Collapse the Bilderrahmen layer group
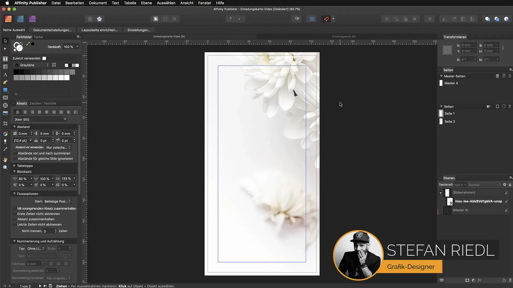This screenshot has width=513, height=288. click(x=441, y=193)
